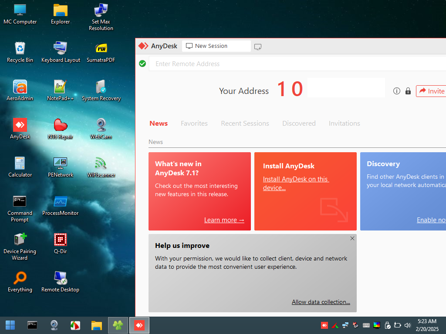
Task: Click the AnyDesk system tray icon
Action: pyautogui.click(x=324, y=325)
